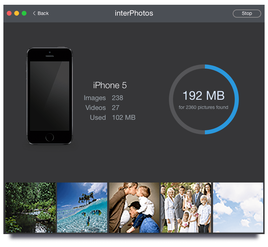This screenshot has width=268, height=247.
Task: Click the iPhone 5 device image
Action: [x=50, y=96]
